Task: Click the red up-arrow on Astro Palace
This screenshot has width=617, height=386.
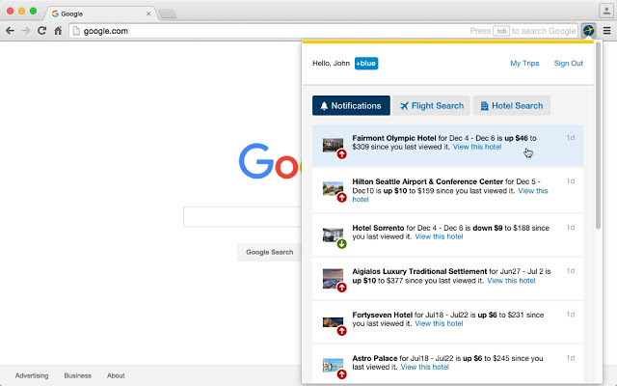Action: pyautogui.click(x=341, y=374)
